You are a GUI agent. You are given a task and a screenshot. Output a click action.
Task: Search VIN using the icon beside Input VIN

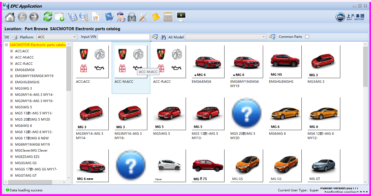155,37
